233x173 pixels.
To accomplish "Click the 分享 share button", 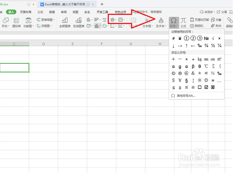I will (x=222, y=12).
